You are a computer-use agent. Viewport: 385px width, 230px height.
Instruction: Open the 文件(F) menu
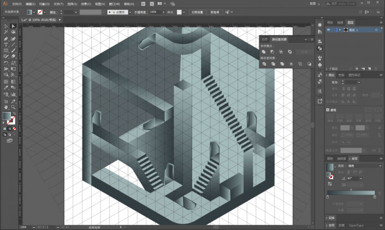point(17,4)
